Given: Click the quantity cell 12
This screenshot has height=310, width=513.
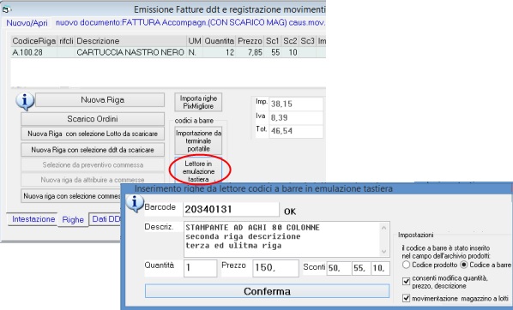Looking at the screenshot, I should pos(220,52).
